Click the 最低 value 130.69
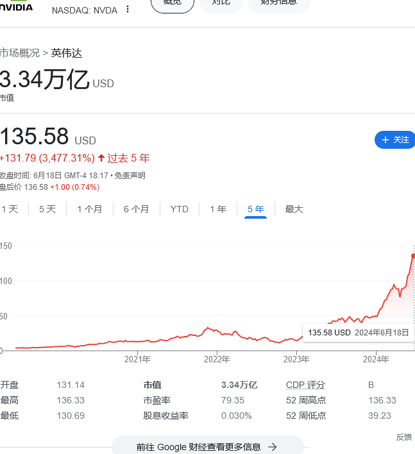This screenshot has height=454, width=415. tap(71, 416)
